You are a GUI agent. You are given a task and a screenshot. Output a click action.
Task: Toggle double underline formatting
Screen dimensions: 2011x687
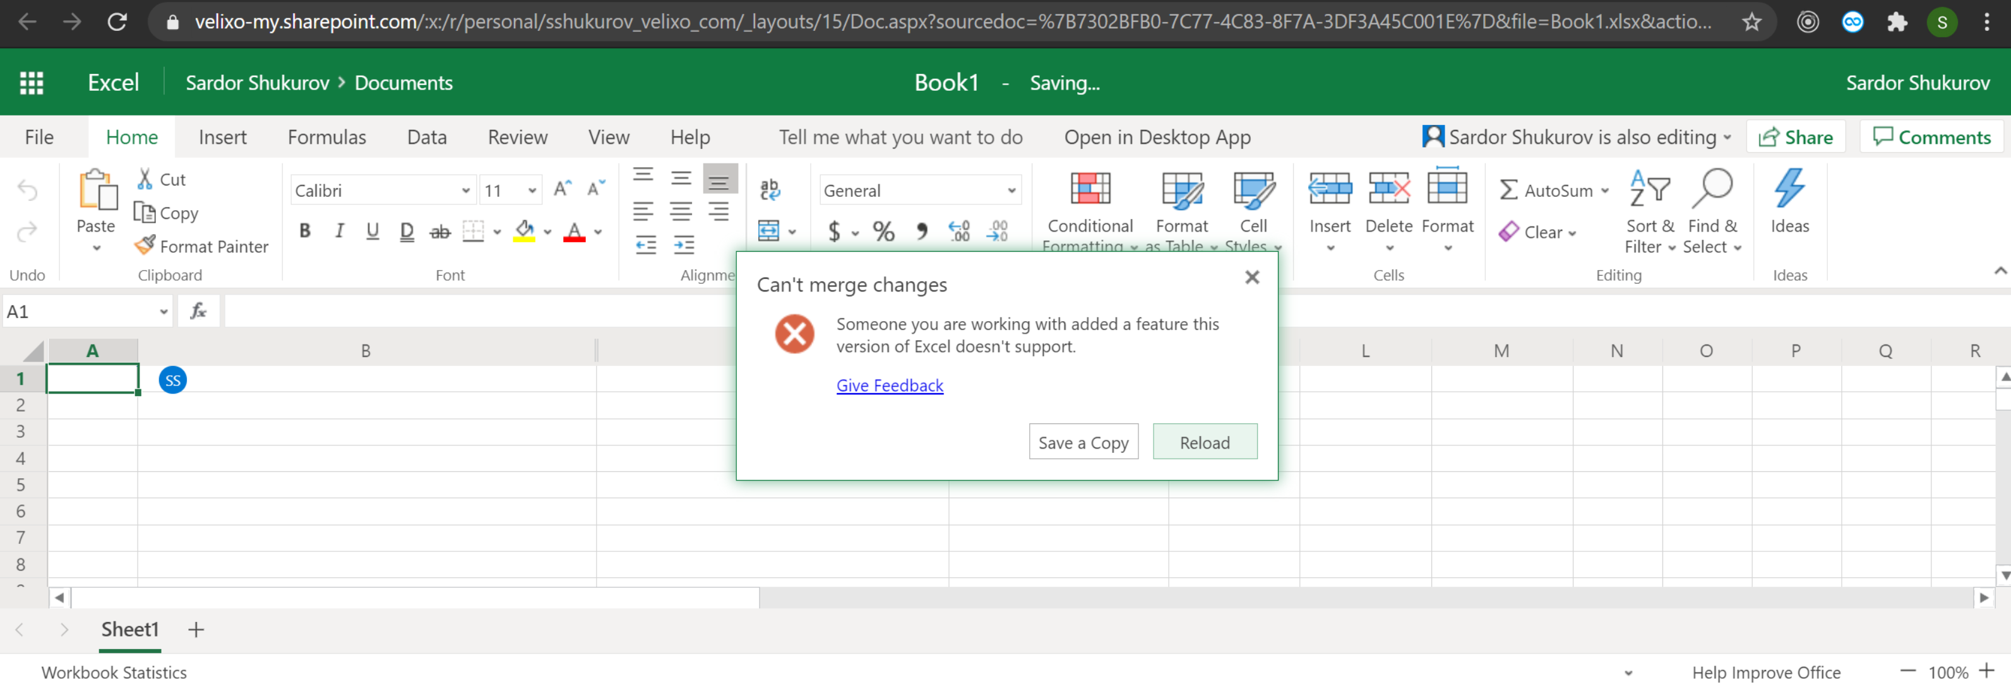tap(407, 231)
